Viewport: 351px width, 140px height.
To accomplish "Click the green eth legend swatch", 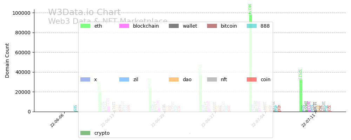I will coord(85,26).
